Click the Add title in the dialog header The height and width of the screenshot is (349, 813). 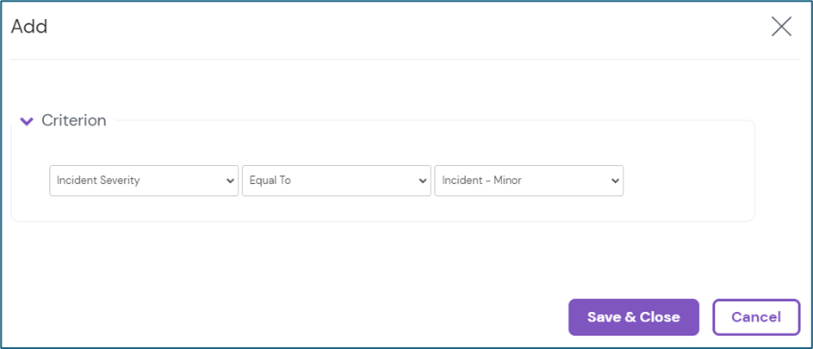click(x=29, y=27)
